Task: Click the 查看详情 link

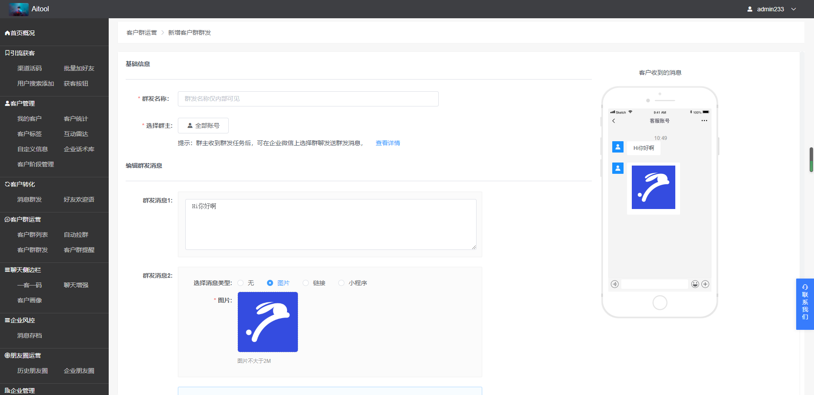Action: [387, 143]
